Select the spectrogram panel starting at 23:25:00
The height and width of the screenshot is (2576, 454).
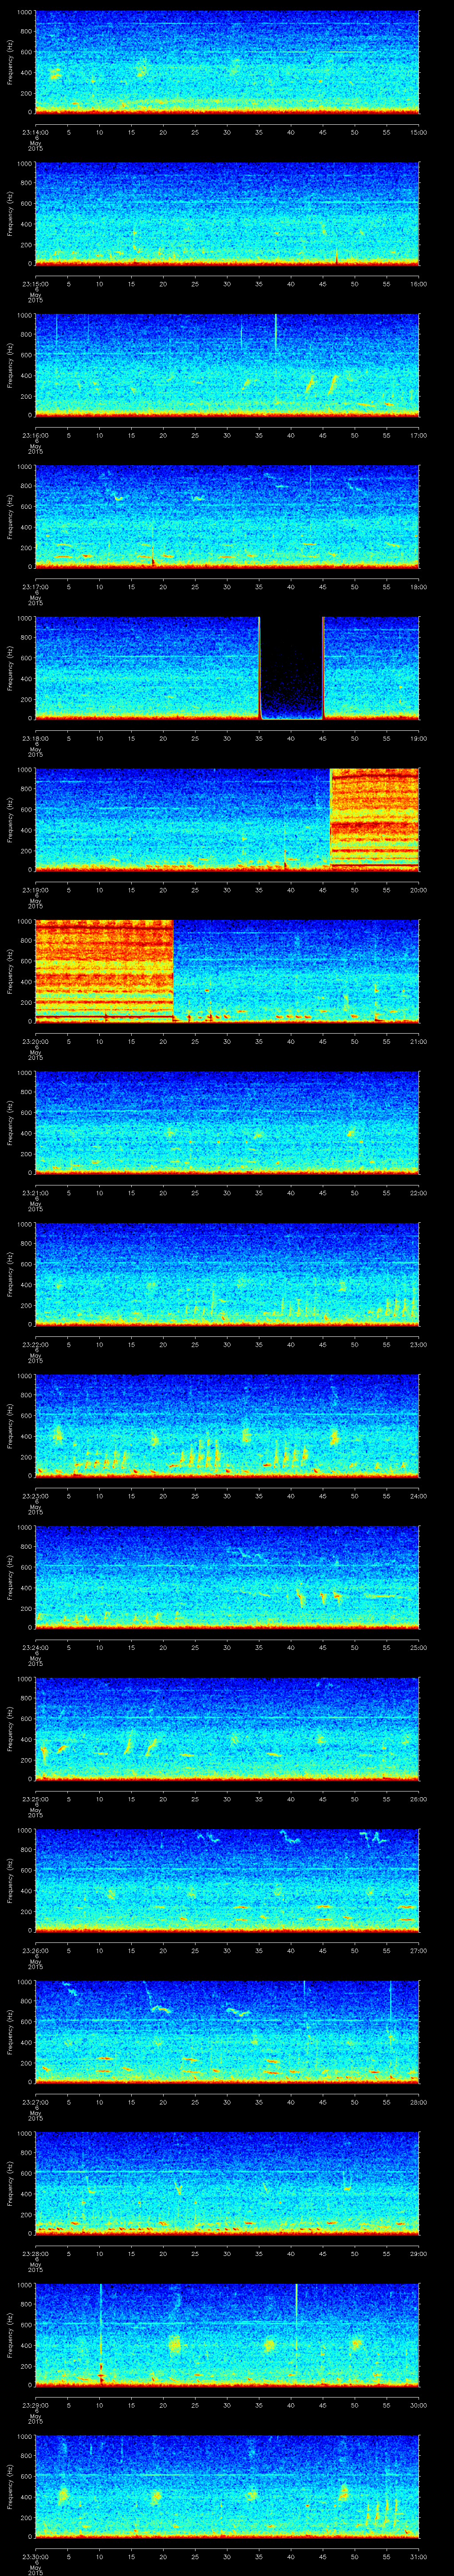pyautogui.click(x=227, y=1728)
